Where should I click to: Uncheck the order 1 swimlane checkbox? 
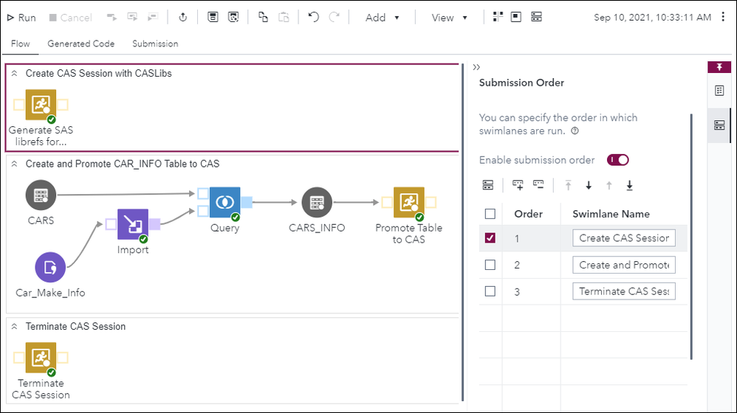pos(490,238)
